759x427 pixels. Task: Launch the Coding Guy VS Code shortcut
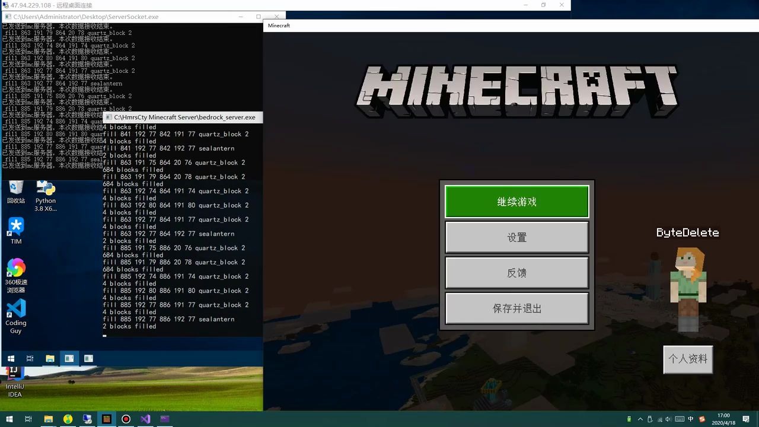16,317
